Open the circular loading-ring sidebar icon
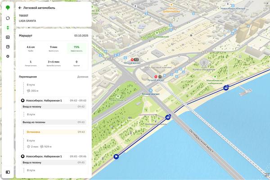Image resolution: width=270 pixels, height=180 pixels. [8, 18]
